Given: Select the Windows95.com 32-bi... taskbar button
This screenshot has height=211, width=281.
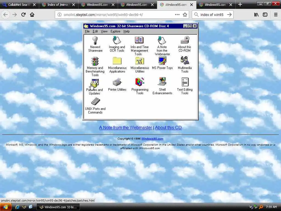Looking at the screenshot, I should pyautogui.click(x=58, y=207).
